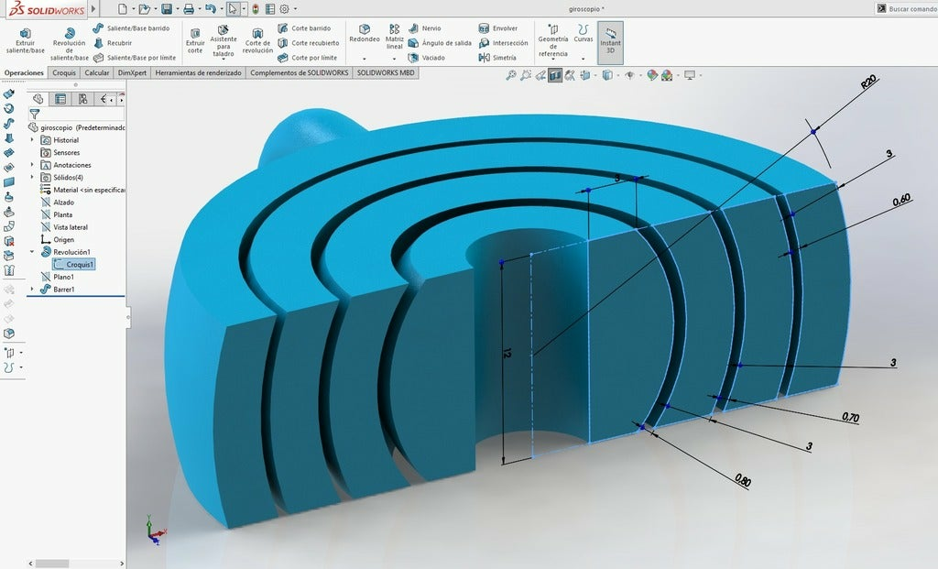Expand the SOLIDWORKS menu arrow
This screenshot has height=569, width=938.
coord(93,8)
